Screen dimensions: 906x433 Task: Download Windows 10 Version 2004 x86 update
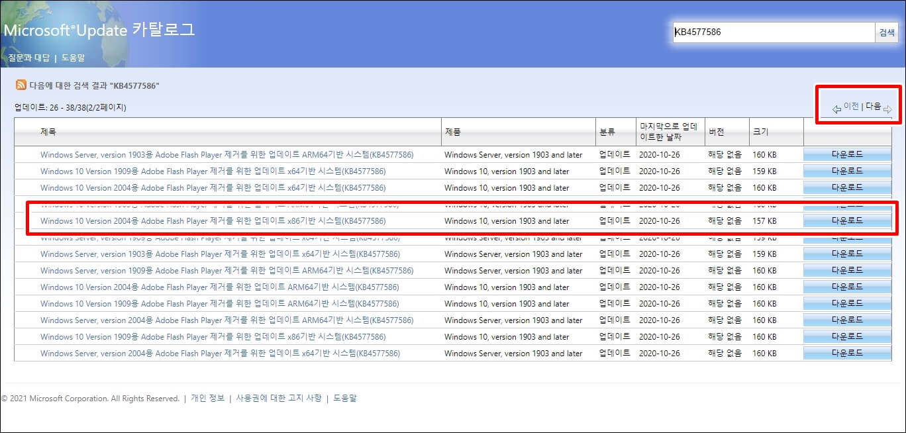(847, 220)
